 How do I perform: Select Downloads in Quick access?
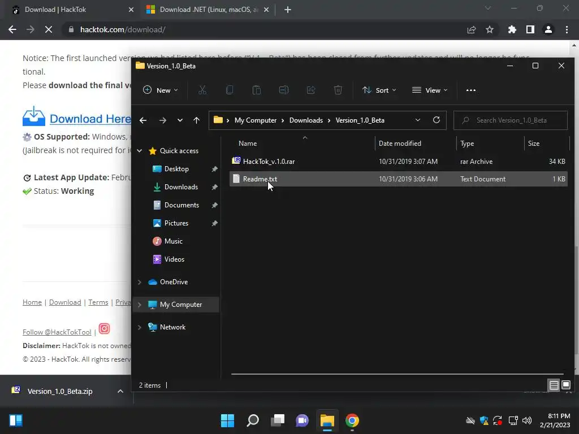tap(181, 187)
